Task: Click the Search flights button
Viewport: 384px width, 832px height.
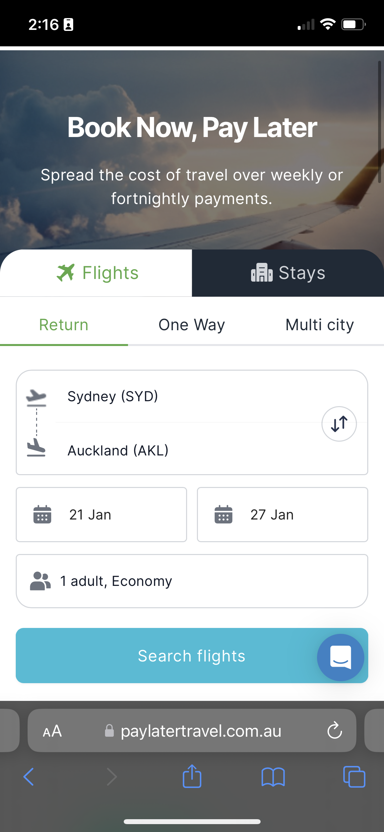Action: [192, 656]
